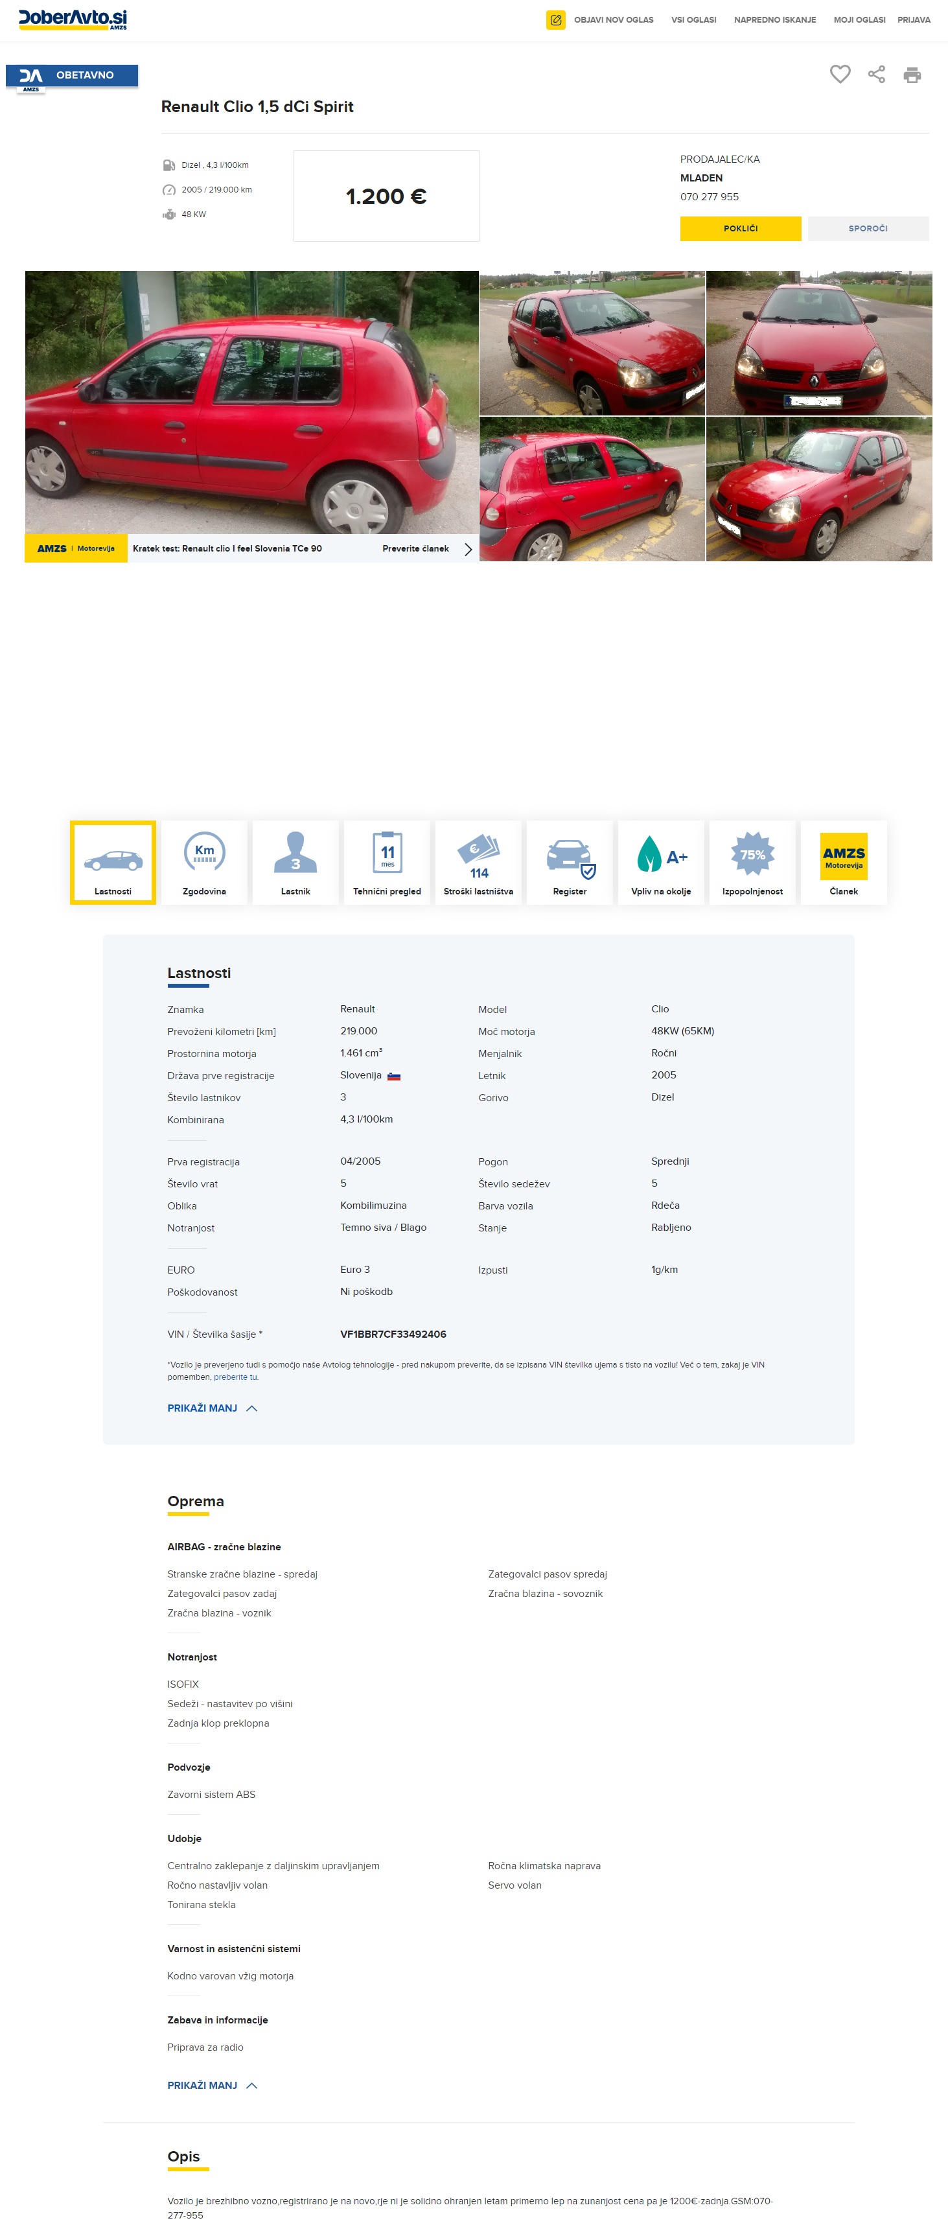Click the seller phone number 070 277 955
This screenshot has width=948, height=2225.
(710, 197)
